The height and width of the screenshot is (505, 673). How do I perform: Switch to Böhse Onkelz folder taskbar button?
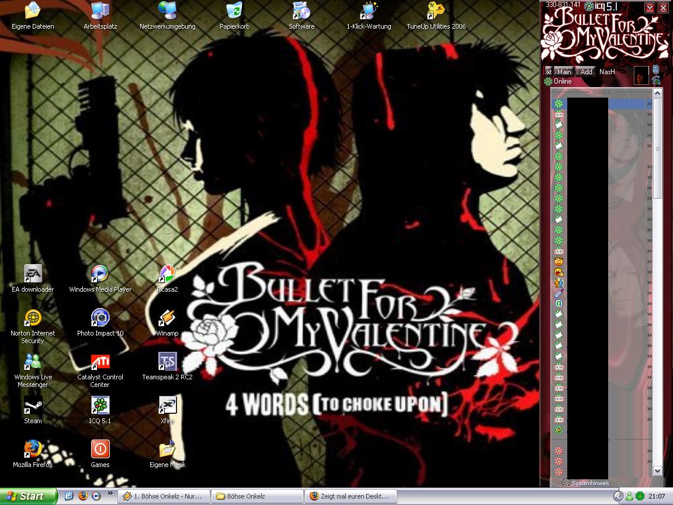258,496
